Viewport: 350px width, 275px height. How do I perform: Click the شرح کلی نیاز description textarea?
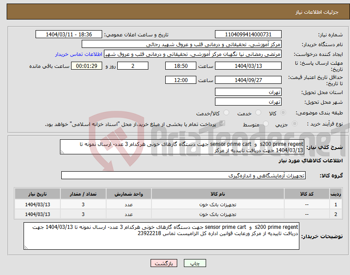click(182, 147)
